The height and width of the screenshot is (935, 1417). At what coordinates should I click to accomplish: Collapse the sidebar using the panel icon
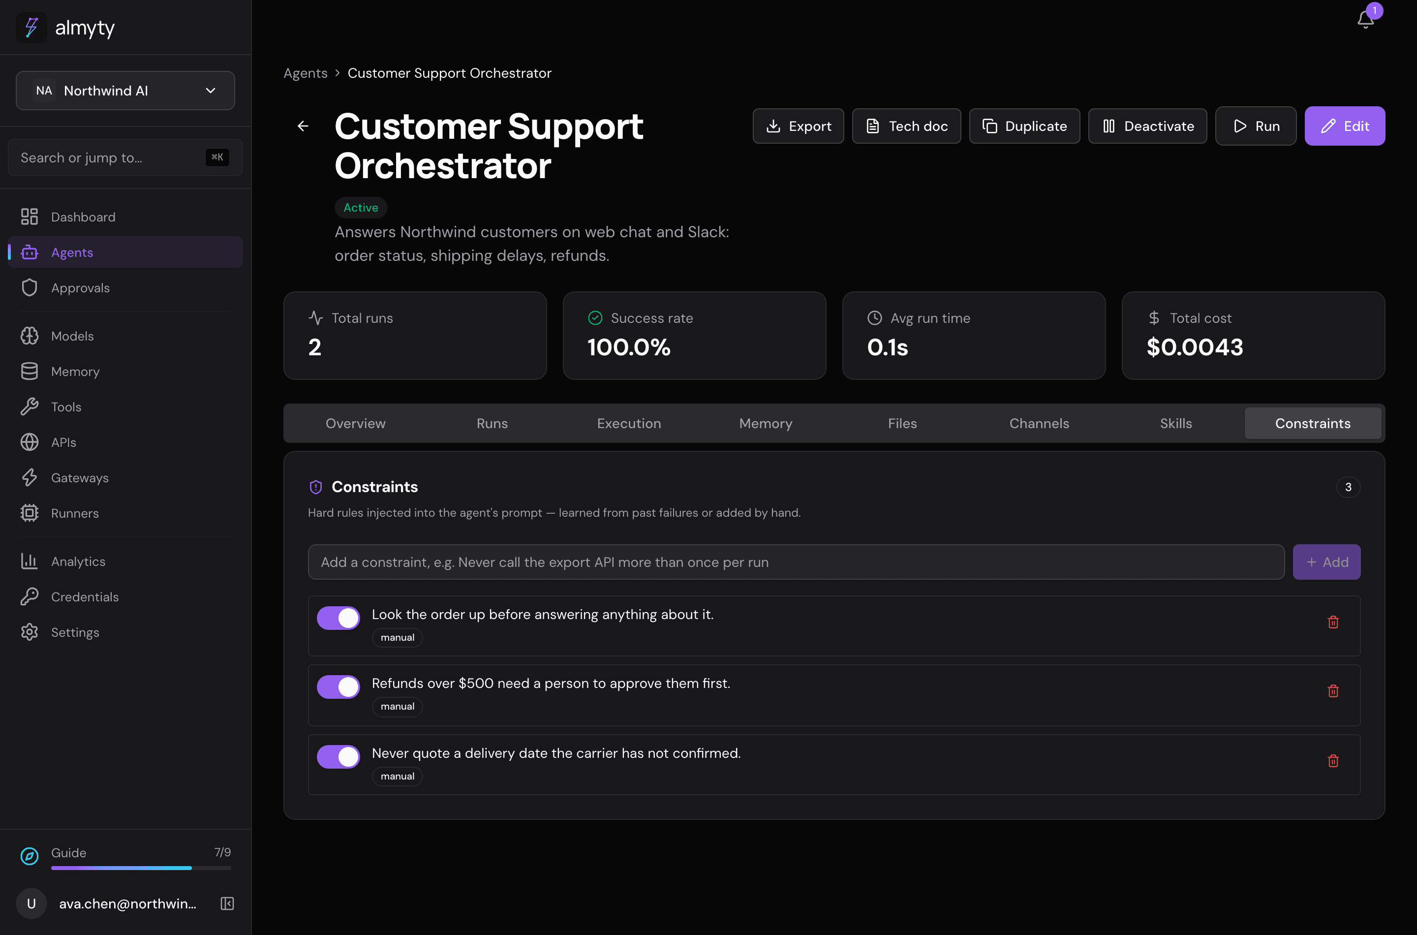coord(227,904)
